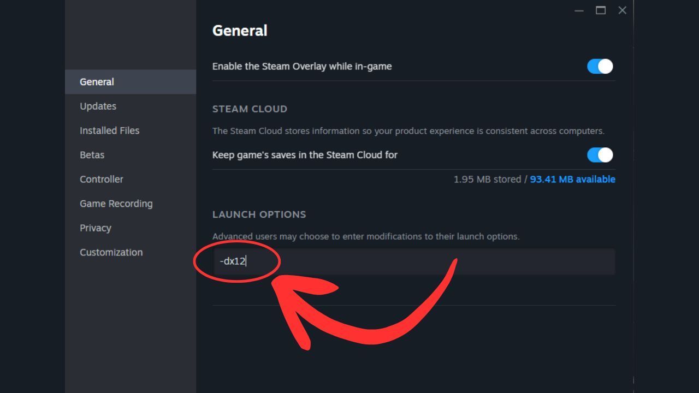Disable the Steam Overlay in-game switch
Image resolution: width=699 pixels, height=393 pixels.
pyautogui.click(x=600, y=67)
